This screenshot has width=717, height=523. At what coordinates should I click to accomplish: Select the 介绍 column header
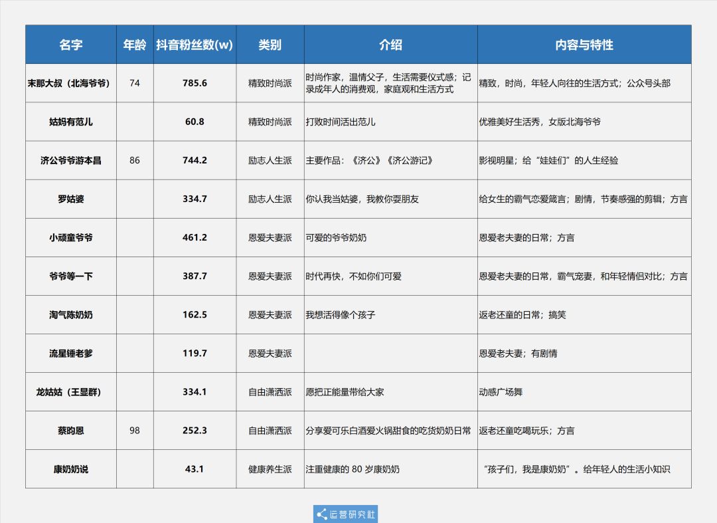390,45
